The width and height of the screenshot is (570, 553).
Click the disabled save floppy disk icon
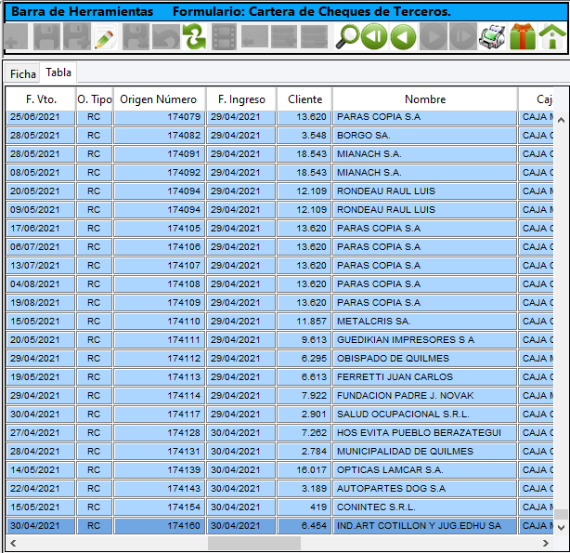pos(46,36)
